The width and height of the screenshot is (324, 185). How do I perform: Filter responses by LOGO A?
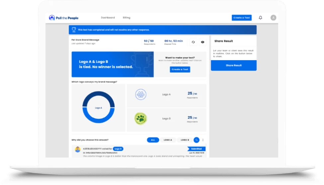click(168, 140)
